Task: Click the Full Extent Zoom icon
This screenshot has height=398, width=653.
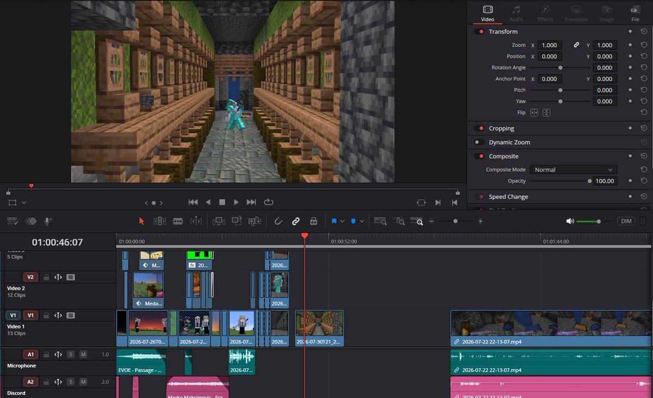Action: [380, 221]
